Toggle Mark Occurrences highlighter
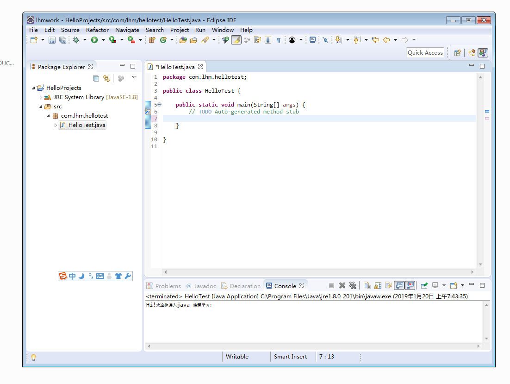The height and width of the screenshot is (384, 510). [236, 40]
